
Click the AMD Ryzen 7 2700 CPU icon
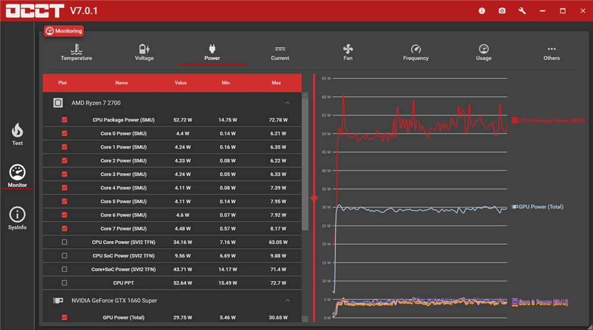point(58,103)
